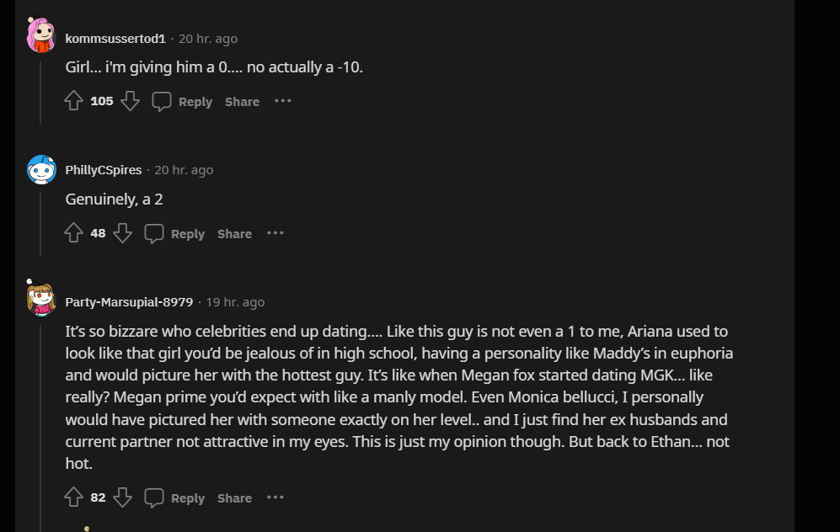Click comment bubble icon on kommsussertod1's comment
This screenshot has width=840, height=532.
(161, 101)
